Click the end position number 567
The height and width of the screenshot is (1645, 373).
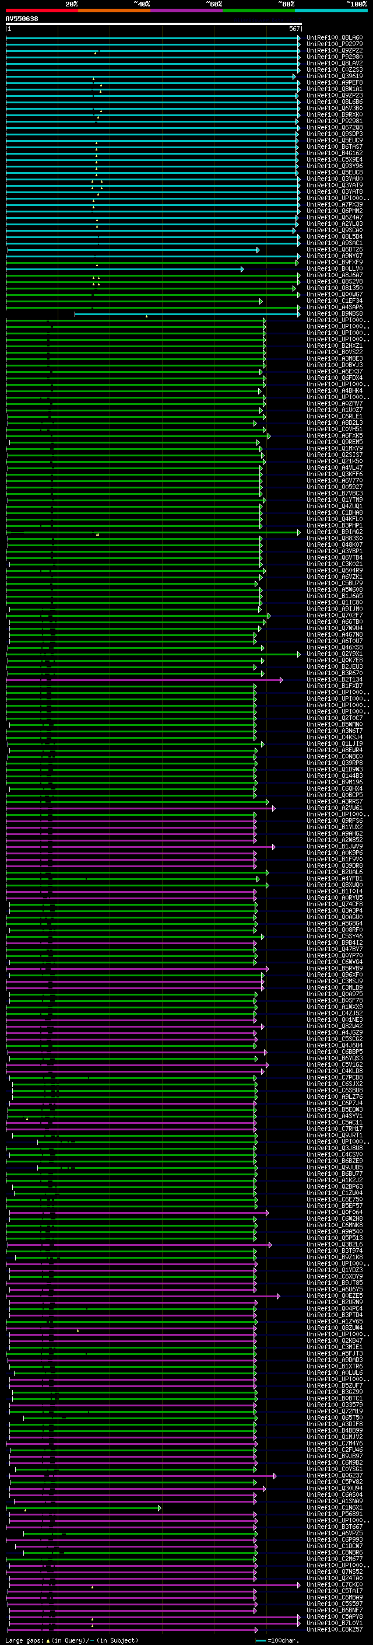[x=294, y=29]
